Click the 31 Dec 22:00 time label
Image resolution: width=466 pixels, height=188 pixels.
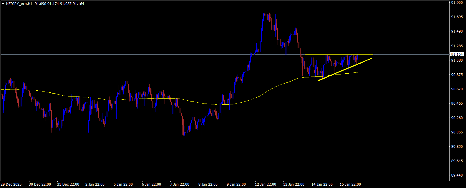point(68,184)
